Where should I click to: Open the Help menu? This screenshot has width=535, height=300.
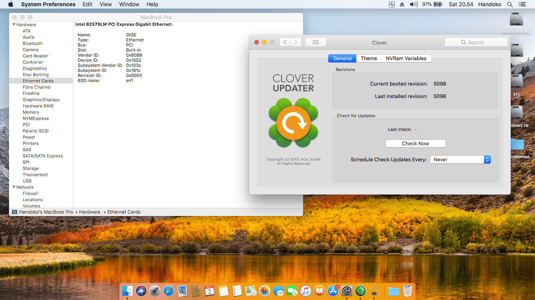click(152, 4)
